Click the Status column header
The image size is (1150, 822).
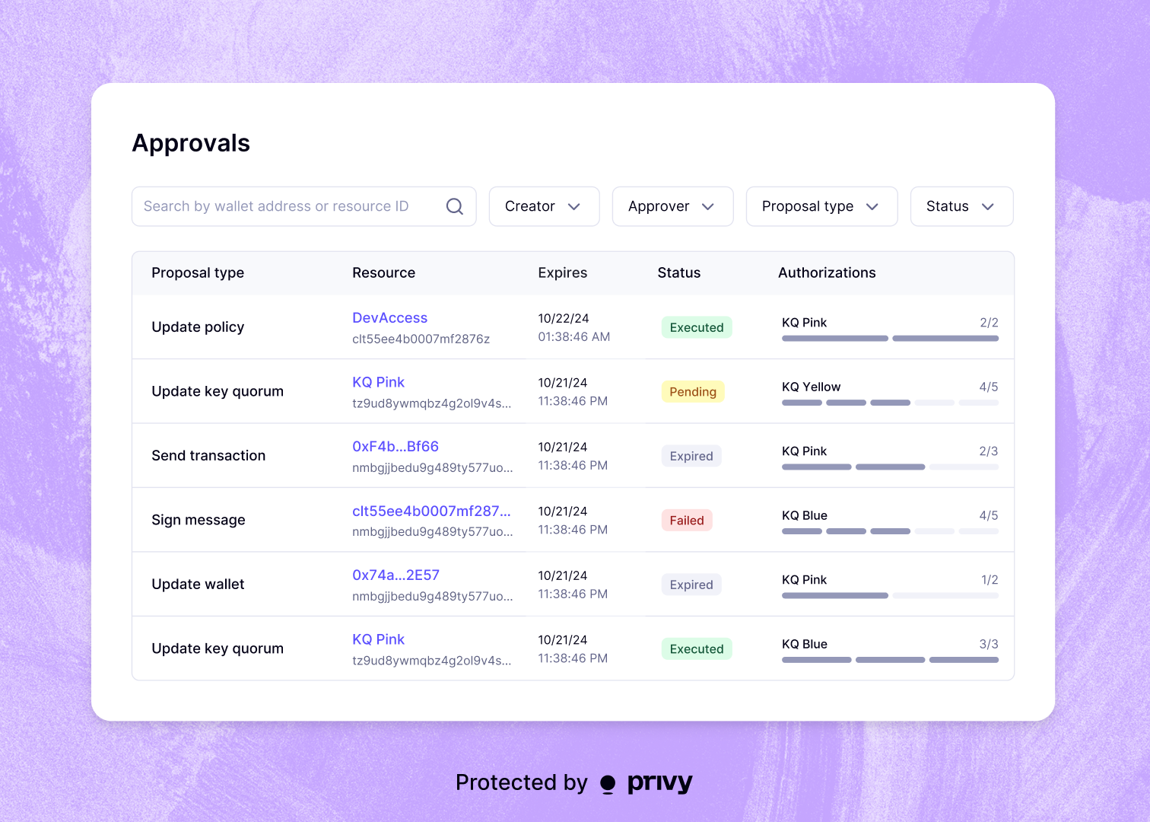[679, 272]
